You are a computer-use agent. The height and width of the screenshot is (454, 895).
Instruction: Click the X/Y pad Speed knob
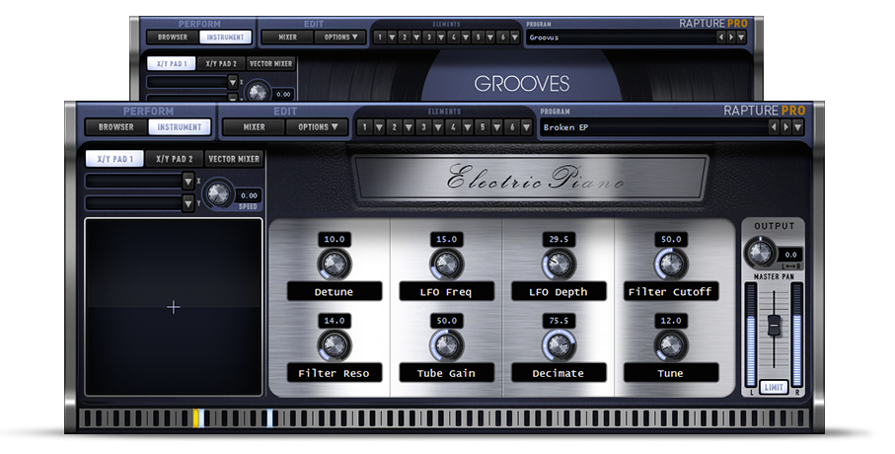[219, 194]
